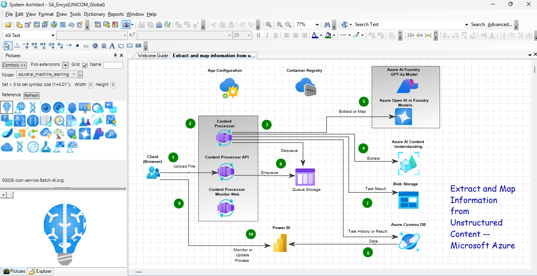Click the Print icon in toolbar
Screen dimensions: 537x276
[159, 24]
